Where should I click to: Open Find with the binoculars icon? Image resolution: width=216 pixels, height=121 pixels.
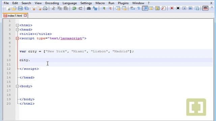[88, 8]
